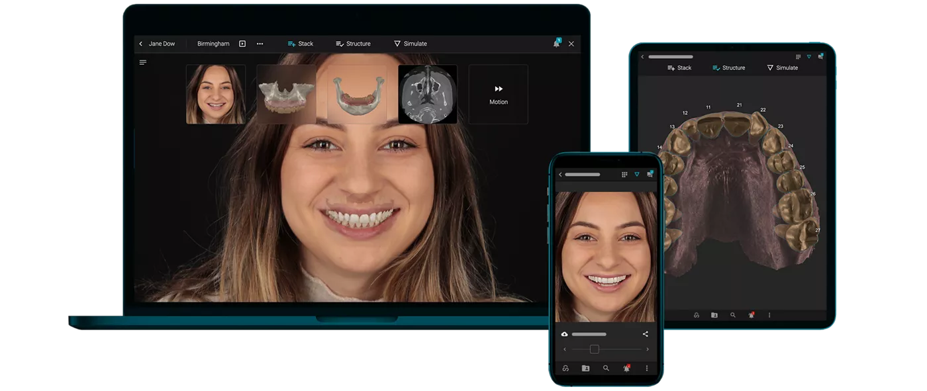927x391 pixels.
Task: Open the phone's patient folder icon
Action: click(x=585, y=368)
